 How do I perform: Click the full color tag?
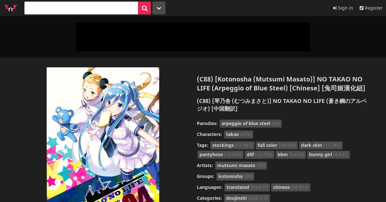[x=277, y=145]
